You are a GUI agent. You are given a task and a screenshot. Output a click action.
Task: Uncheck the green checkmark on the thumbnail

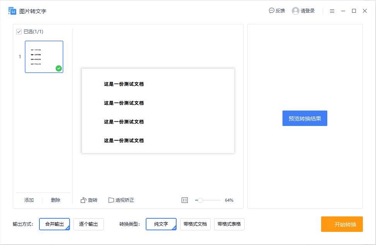click(x=59, y=68)
